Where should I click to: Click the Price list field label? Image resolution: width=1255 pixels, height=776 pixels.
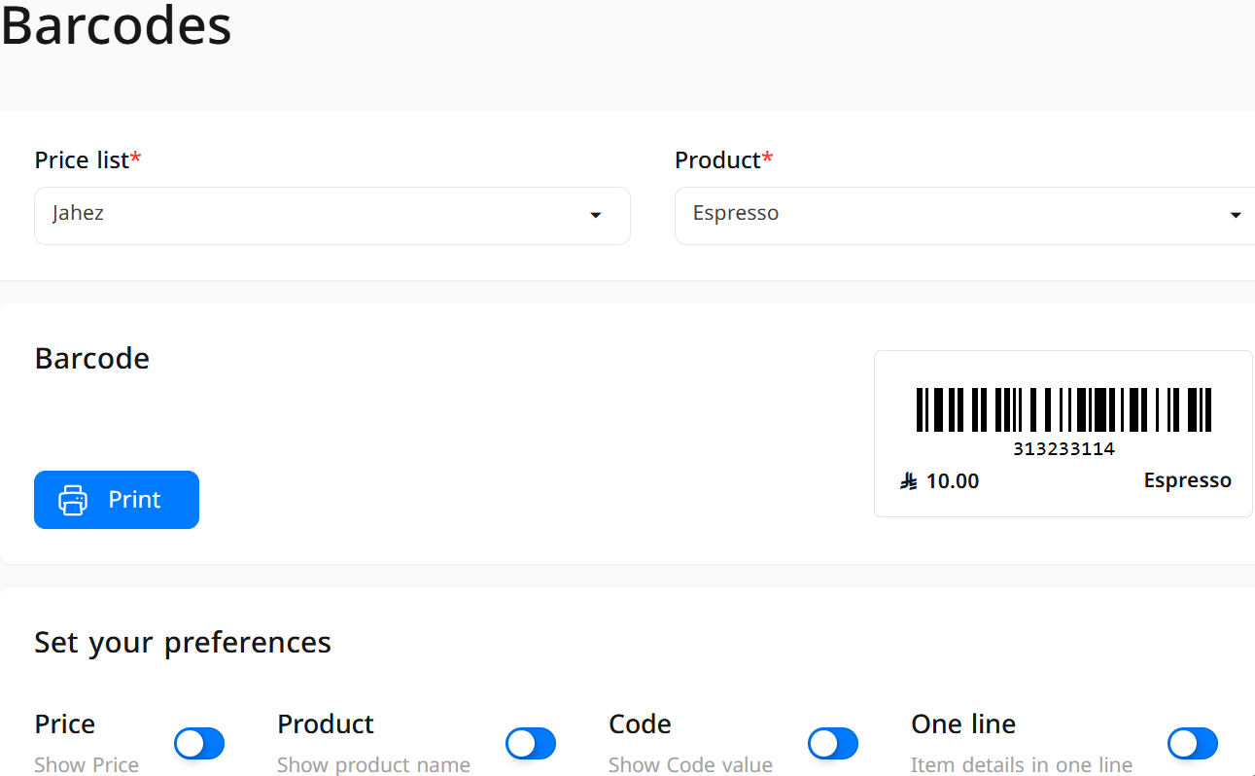click(x=87, y=160)
